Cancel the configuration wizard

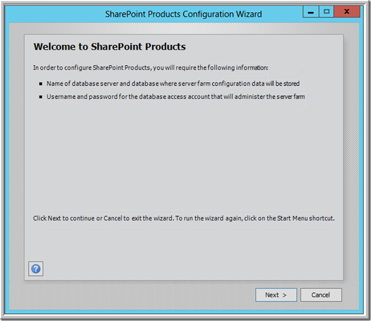pos(321,295)
